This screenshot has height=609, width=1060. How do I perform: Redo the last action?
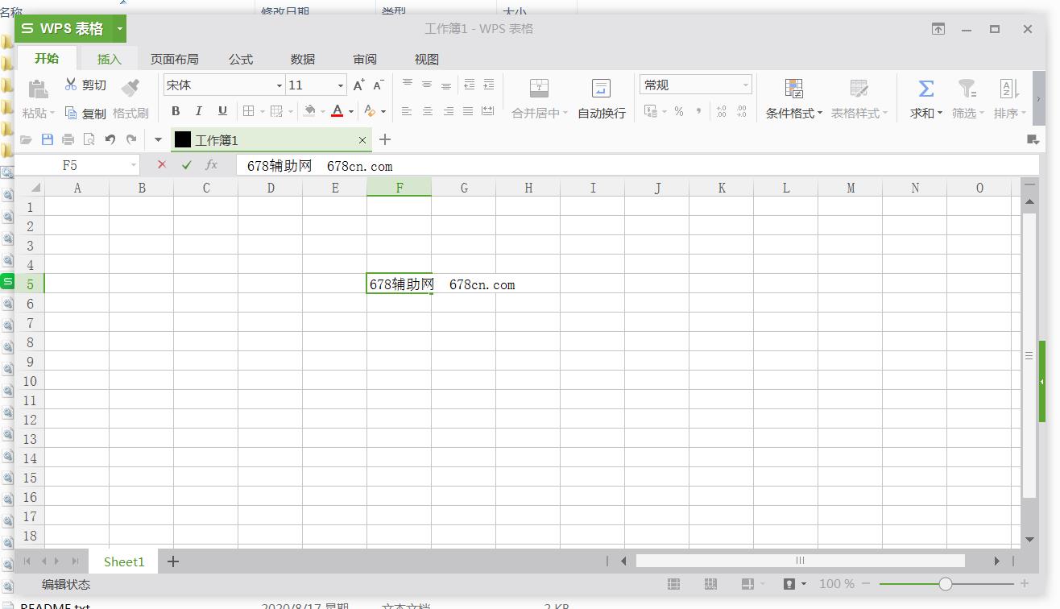(131, 139)
